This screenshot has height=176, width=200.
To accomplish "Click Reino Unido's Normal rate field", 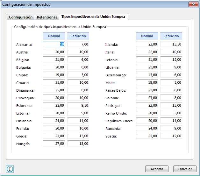I will pyautogui.click(x=147, y=113).
